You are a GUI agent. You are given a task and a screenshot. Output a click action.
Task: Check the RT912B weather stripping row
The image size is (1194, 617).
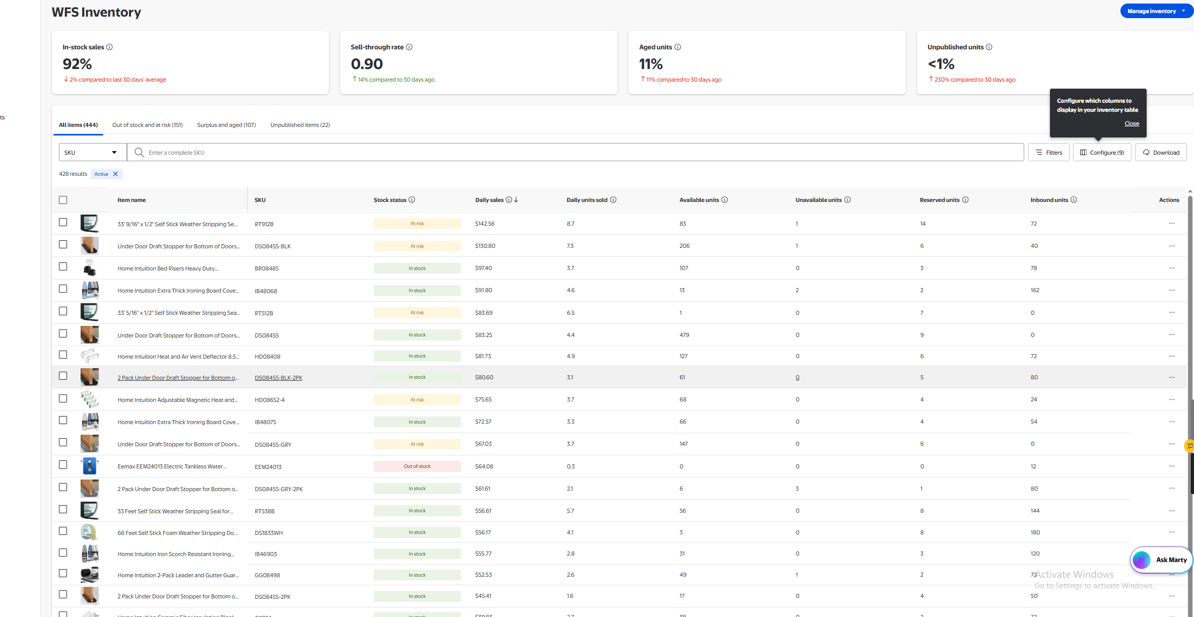63,222
